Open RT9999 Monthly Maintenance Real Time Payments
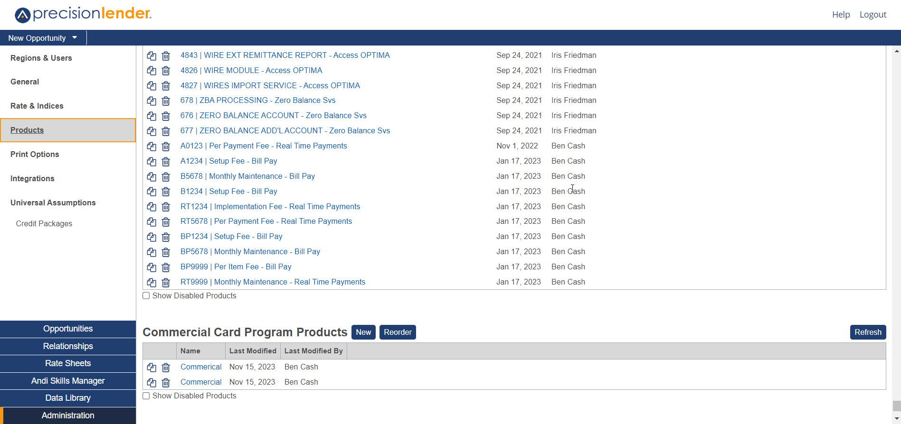Image resolution: width=901 pixels, height=424 pixels. [273, 282]
